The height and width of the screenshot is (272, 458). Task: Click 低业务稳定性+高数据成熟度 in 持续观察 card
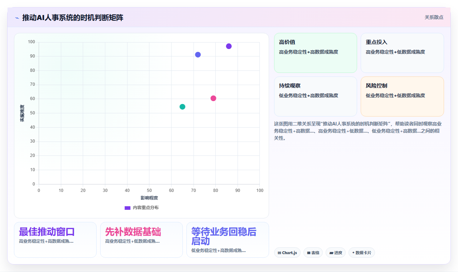click(x=308, y=95)
